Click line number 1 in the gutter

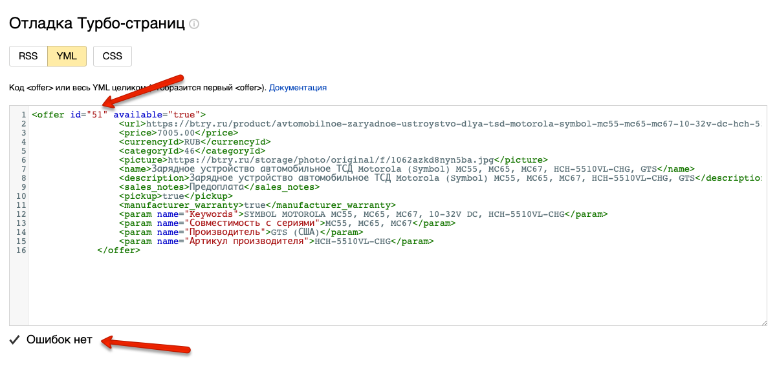(23, 115)
